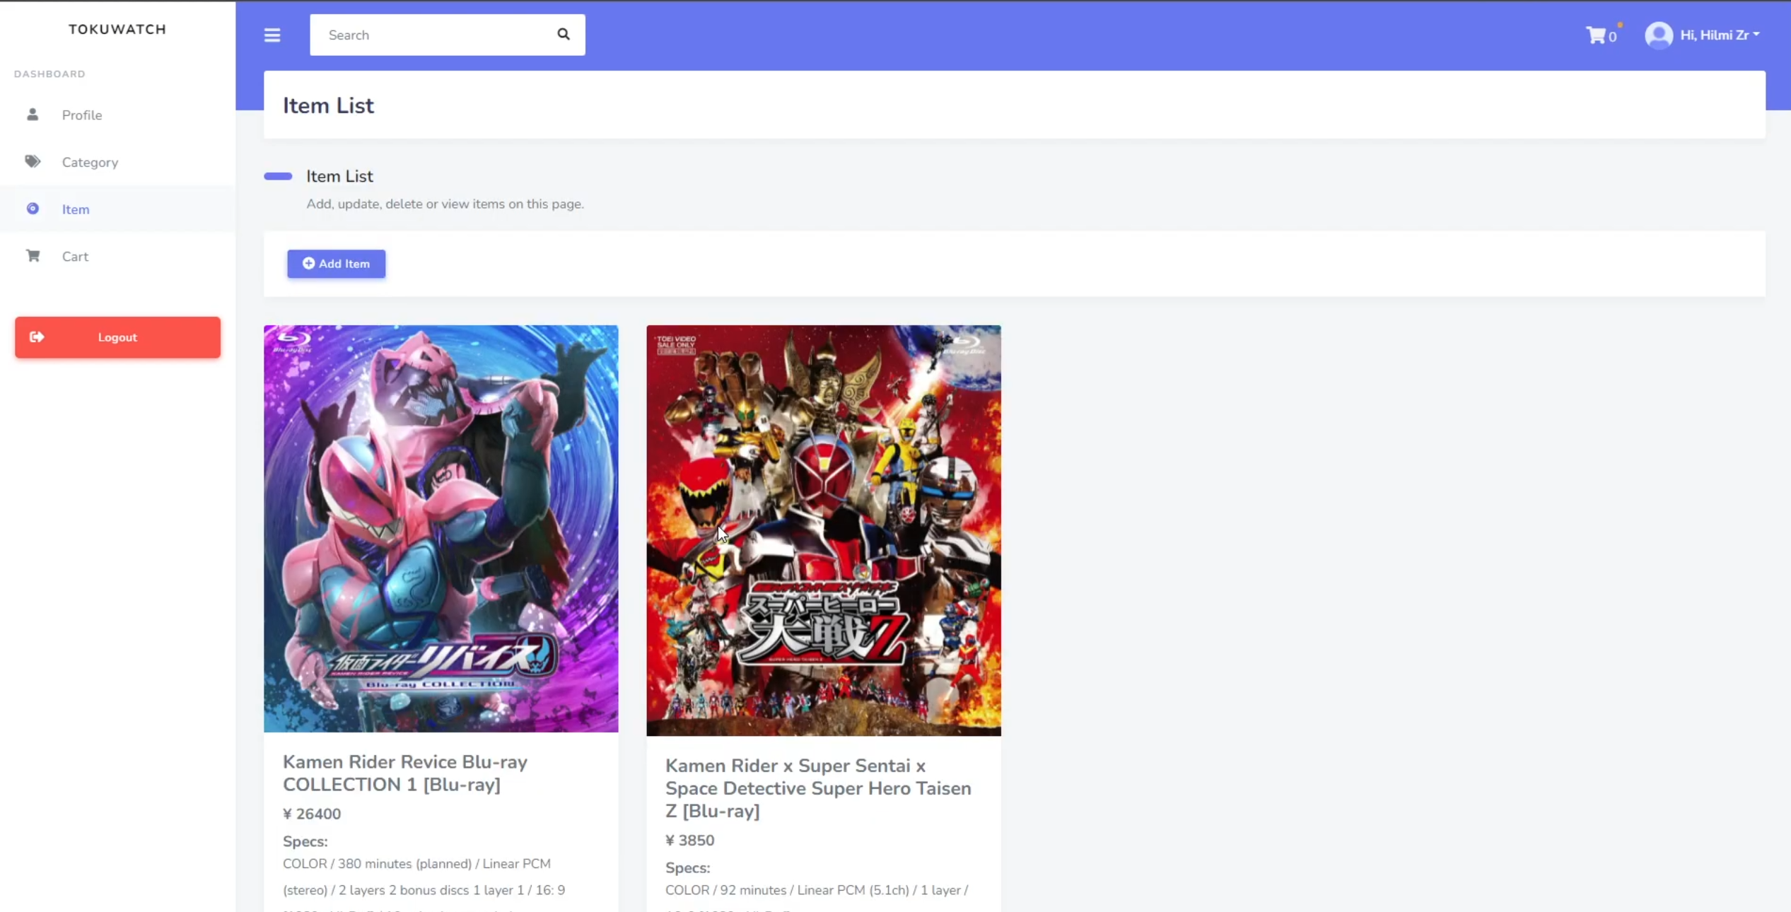Click the Item List page heading
The width and height of the screenshot is (1791, 912).
(x=328, y=105)
